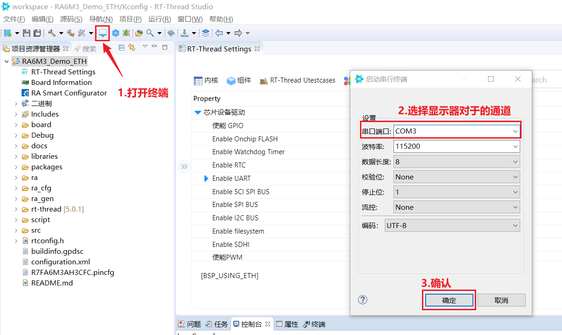Select the 使能 GPIO property row

pyautogui.click(x=228, y=126)
